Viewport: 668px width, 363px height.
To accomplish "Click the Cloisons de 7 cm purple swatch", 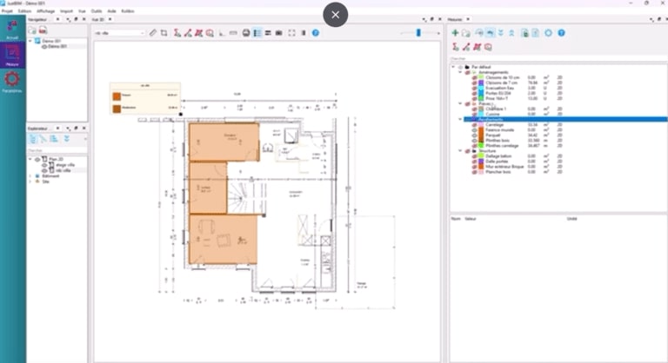I will [x=481, y=83].
